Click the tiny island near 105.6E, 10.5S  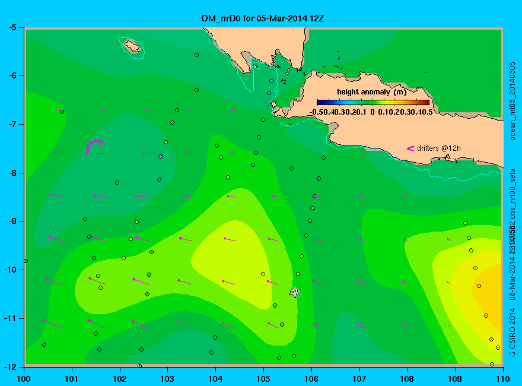[x=294, y=292]
